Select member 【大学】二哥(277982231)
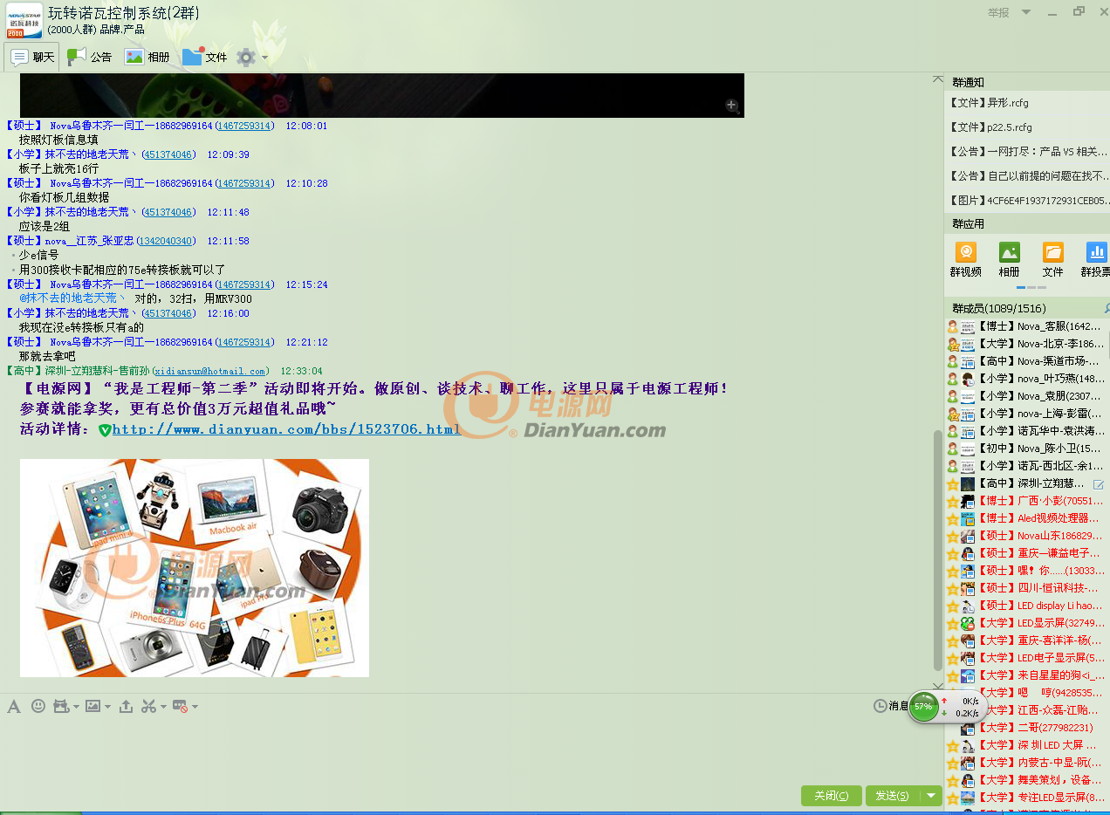Image resolution: width=1110 pixels, height=815 pixels. coord(1027,728)
